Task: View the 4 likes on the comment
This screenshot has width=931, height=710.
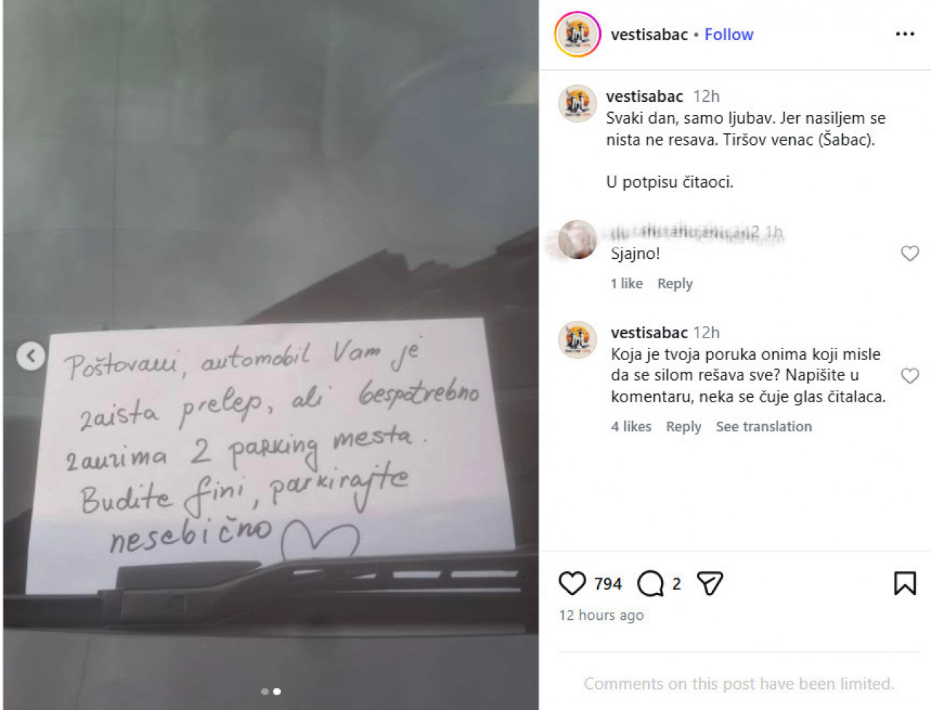Action: (x=631, y=426)
